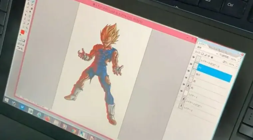Click the swap foreground/background colors arrow
253x140 pixels.
click(26, 31)
